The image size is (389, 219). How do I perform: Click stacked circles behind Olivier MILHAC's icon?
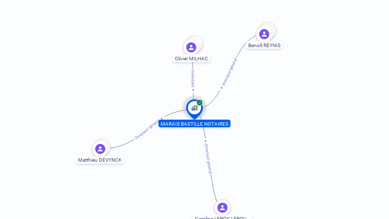coord(198,42)
